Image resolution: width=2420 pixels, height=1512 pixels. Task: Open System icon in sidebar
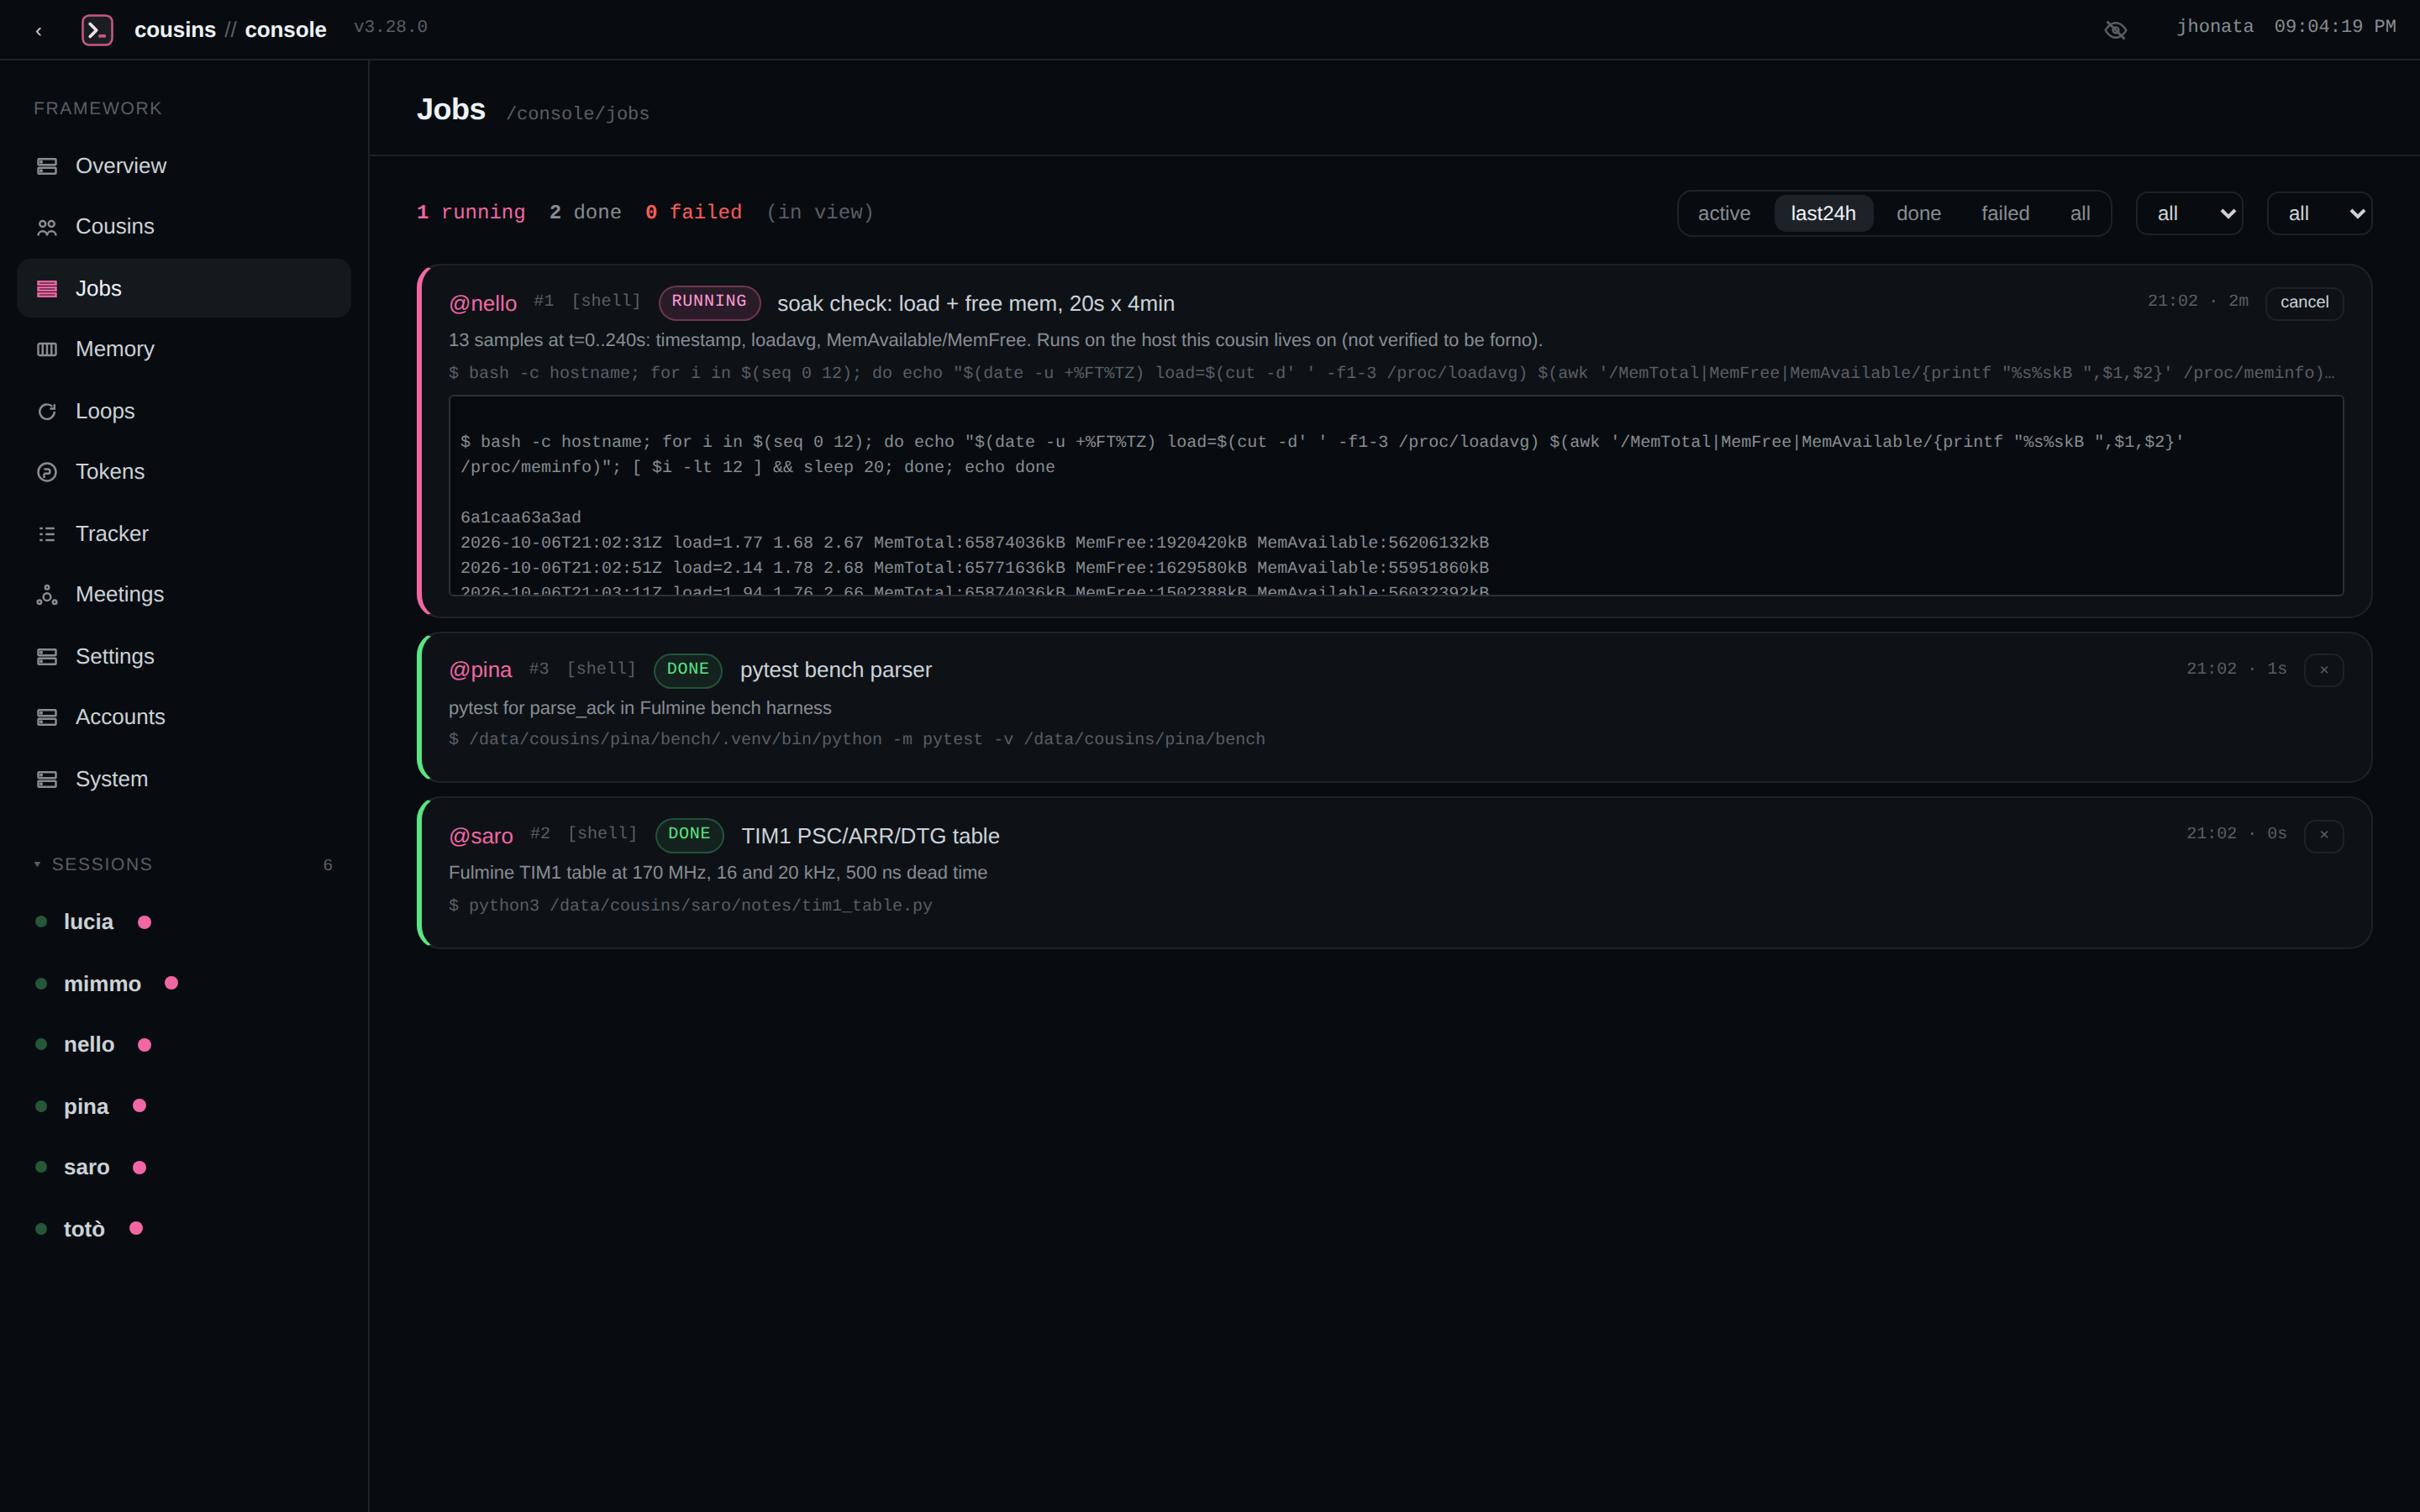click(x=47, y=779)
